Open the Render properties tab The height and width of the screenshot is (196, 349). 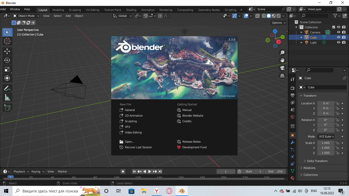click(x=293, y=88)
